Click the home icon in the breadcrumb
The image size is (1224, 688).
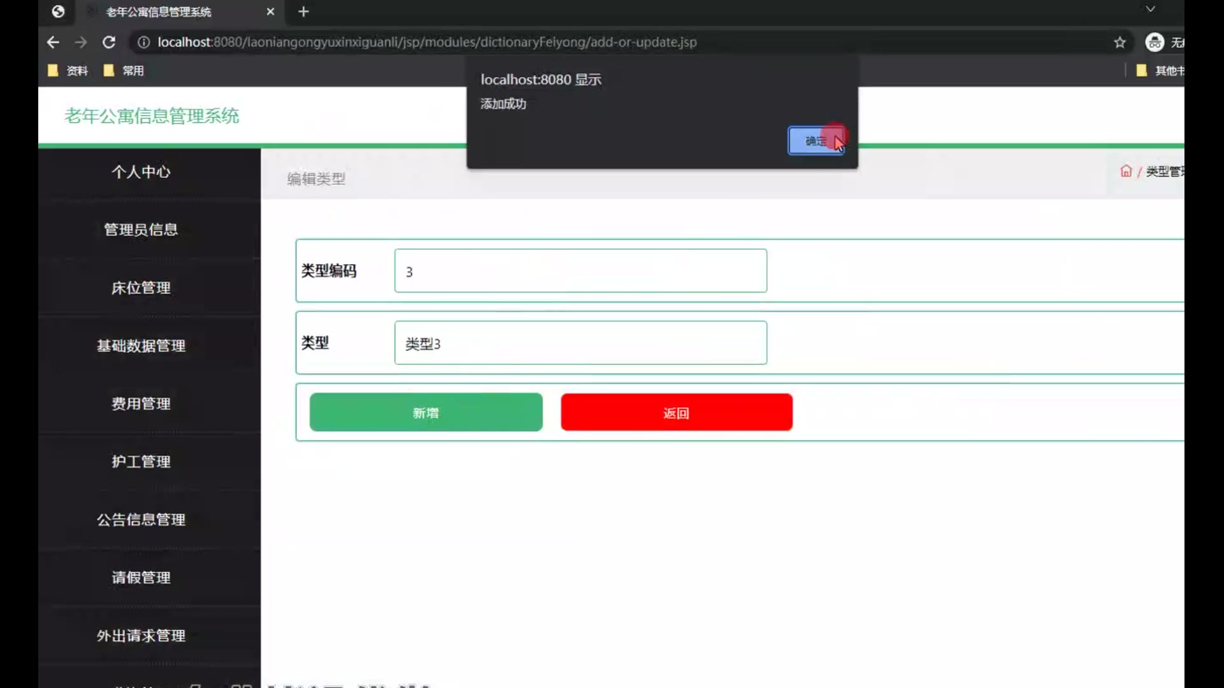(x=1126, y=171)
